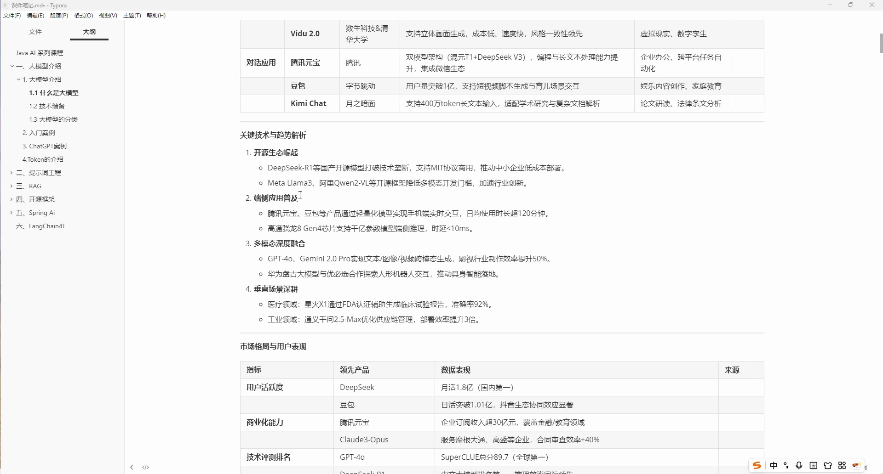Screen dimensions: 883x474
Task: Open the Sogou soft keyboard
Action: [814, 465]
